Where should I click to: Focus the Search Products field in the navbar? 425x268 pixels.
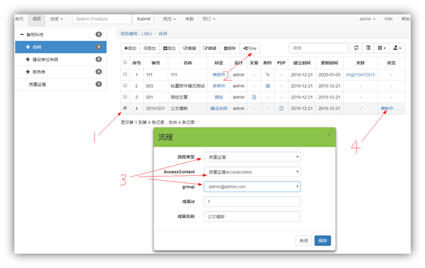[x=102, y=19]
